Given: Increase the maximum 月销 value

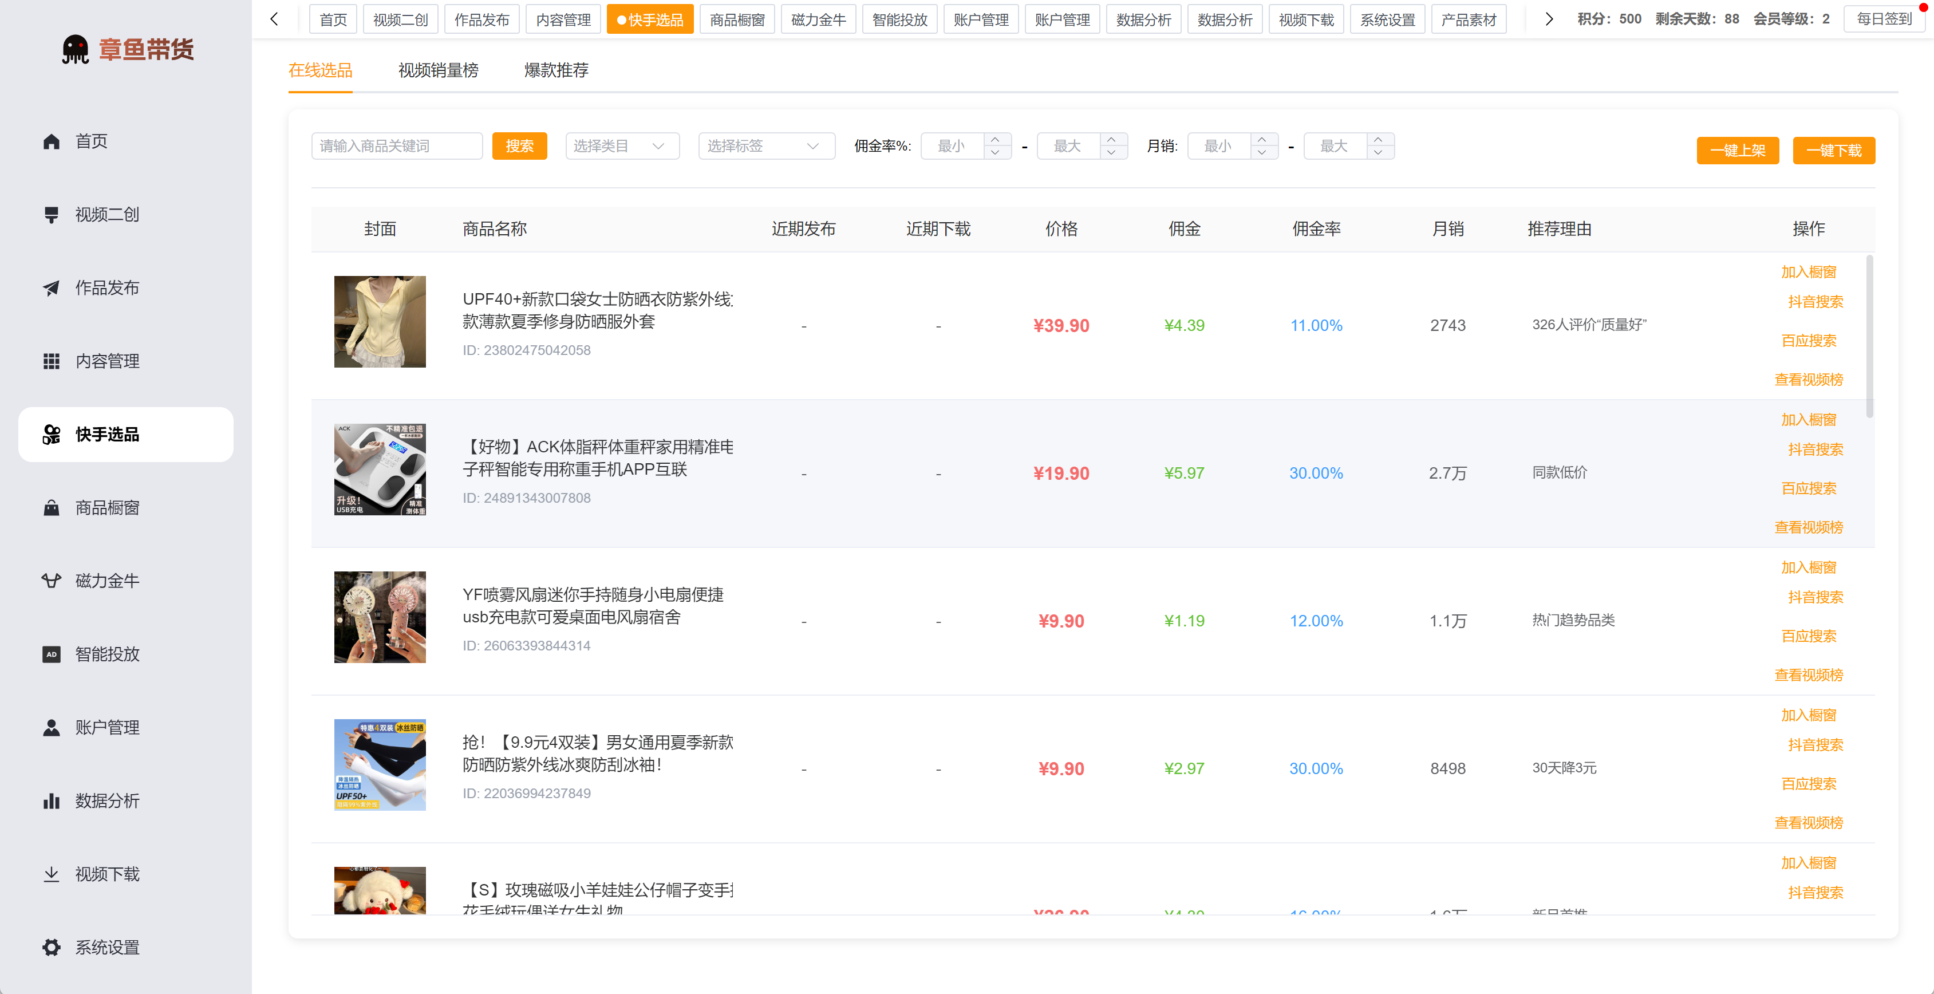Looking at the screenshot, I should pos(1379,140).
